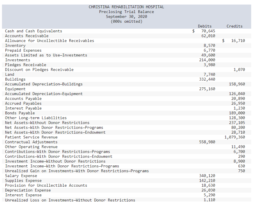Click the 'September 30, 2020' date line
Viewport: 258px width, 202px height.
click(x=126, y=16)
